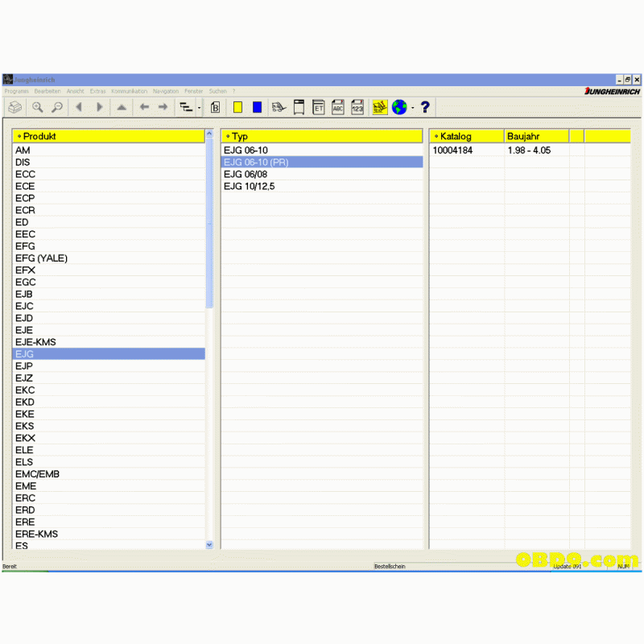Select product EFG (YALE)
Viewport: 644px width, 644px height.
pos(109,258)
